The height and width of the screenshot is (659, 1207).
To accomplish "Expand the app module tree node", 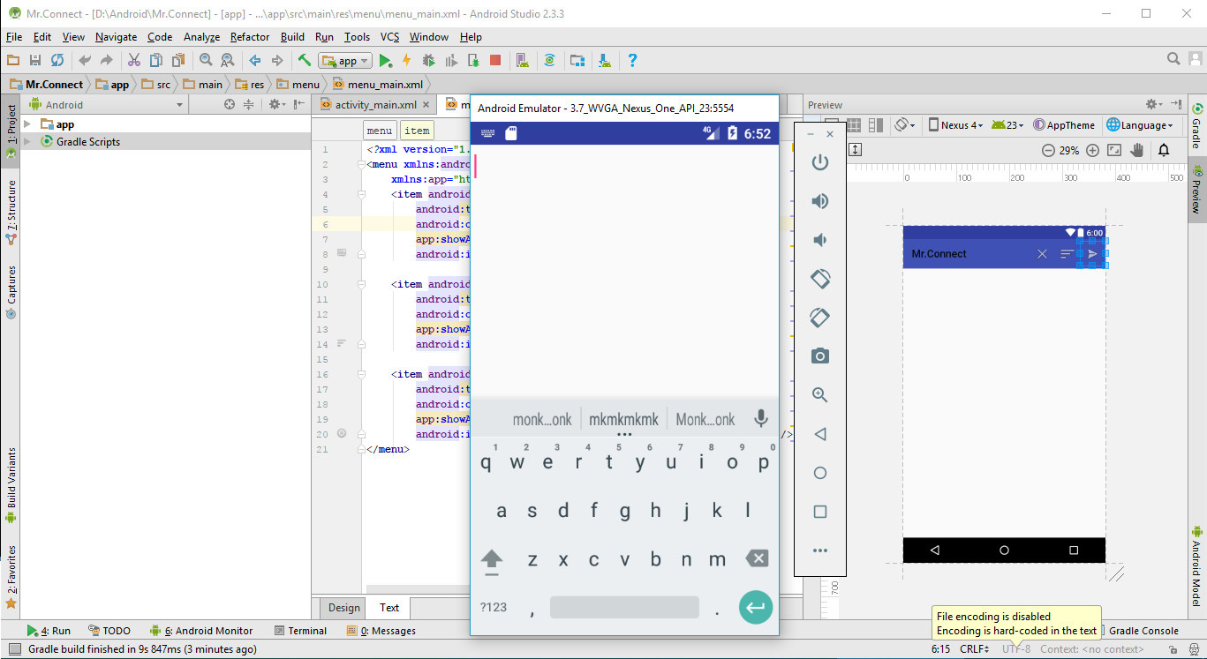I will (x=27, y=124).
